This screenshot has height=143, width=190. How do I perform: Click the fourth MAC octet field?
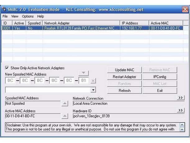point(54,80)
